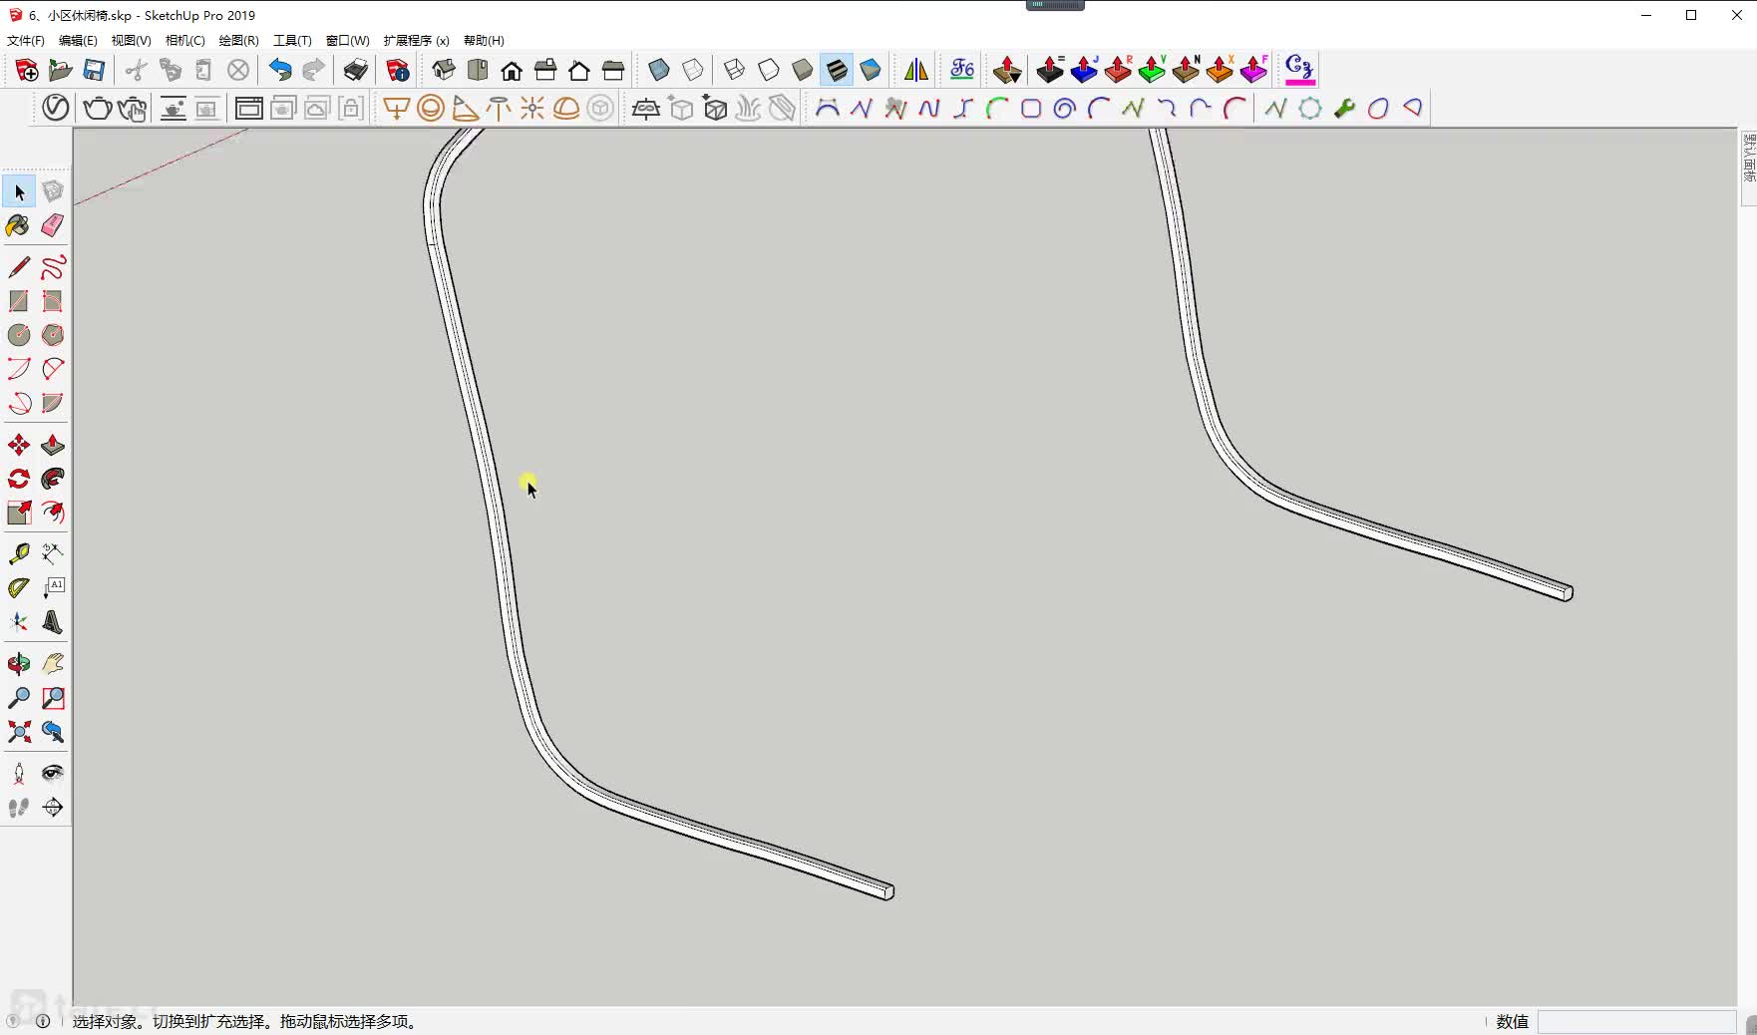Screen dimensions: 1757x1035
Task: Select the Tape Measure tool
Action: pos(19,554)
